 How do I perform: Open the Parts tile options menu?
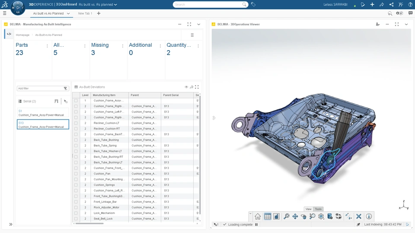pos(47,46)
